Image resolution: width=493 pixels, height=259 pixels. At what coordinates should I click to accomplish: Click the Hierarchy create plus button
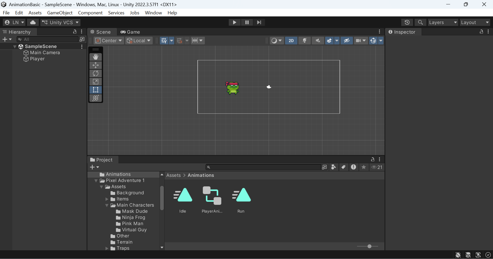(7, 39)
